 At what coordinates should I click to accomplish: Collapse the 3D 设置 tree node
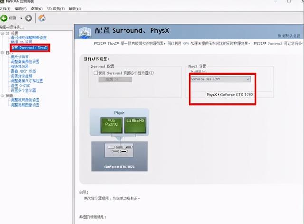[x=2, y=33]
